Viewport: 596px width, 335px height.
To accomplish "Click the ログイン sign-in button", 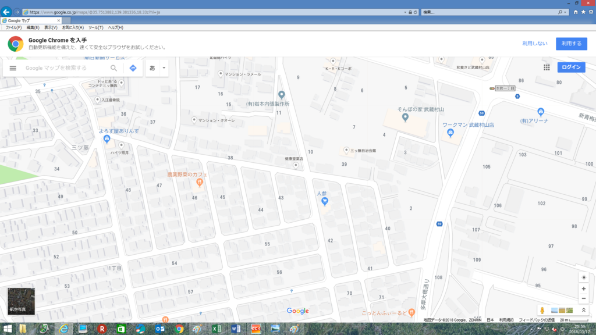I will [572, 67].
